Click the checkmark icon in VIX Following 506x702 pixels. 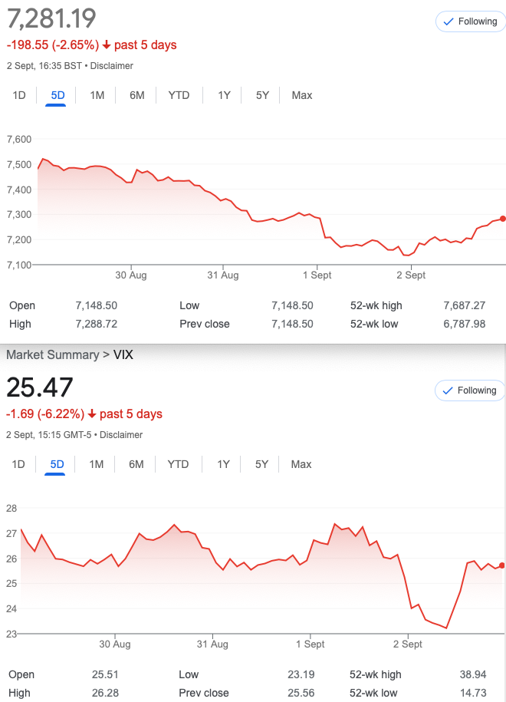click(449, 391)
